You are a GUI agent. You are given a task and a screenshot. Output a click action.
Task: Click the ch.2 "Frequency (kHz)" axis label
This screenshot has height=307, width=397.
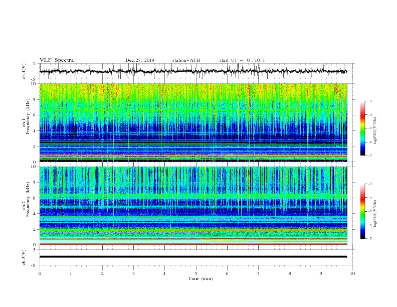28,200
